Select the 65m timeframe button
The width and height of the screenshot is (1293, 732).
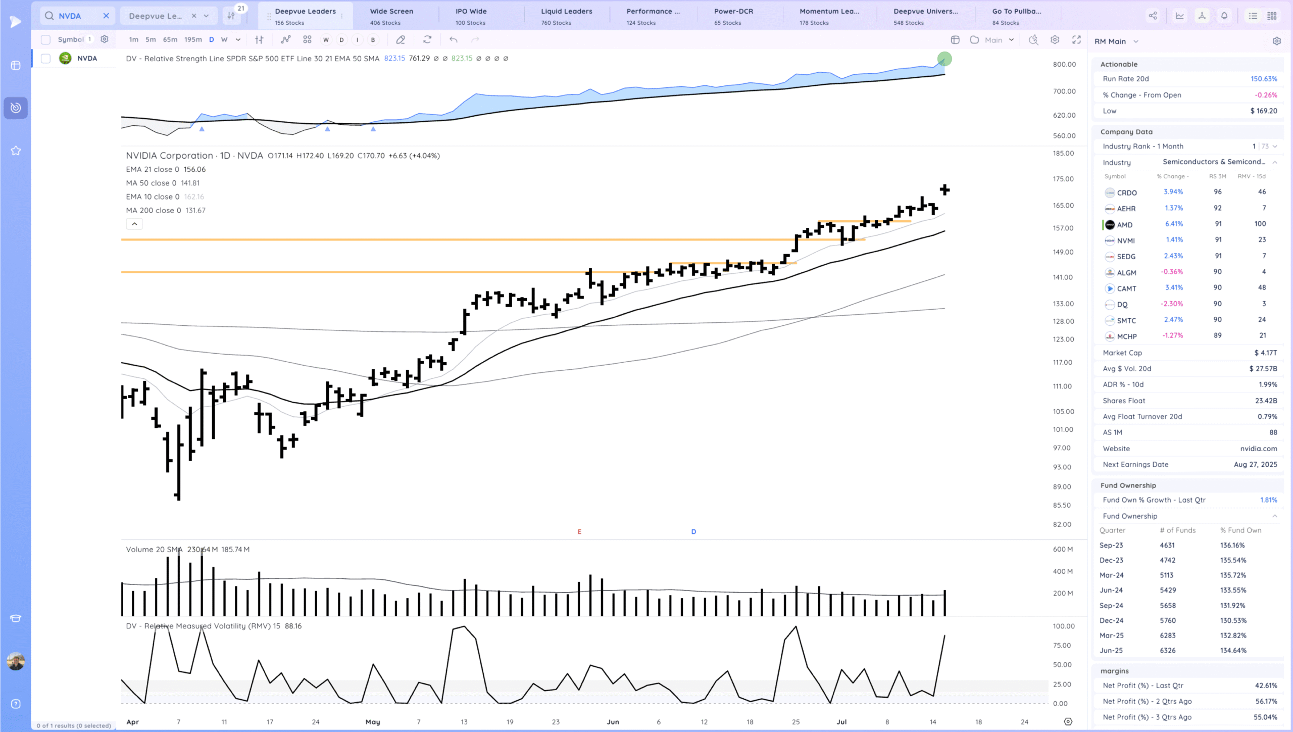[x=170, y=39]
